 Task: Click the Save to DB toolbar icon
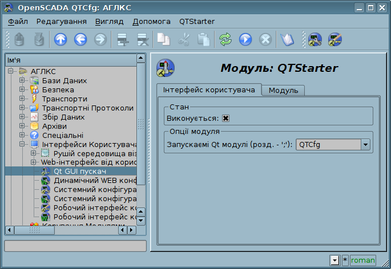tap(39, 39)
